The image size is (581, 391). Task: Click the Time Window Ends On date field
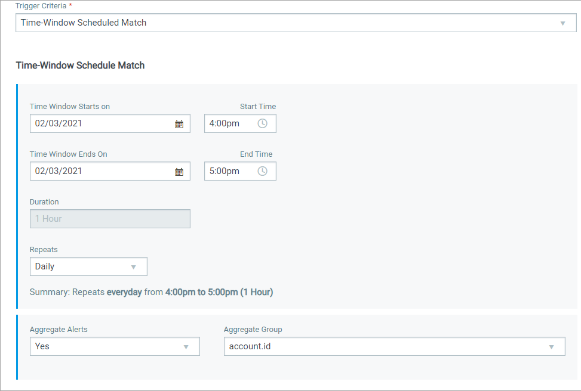[x=110, y=171]
